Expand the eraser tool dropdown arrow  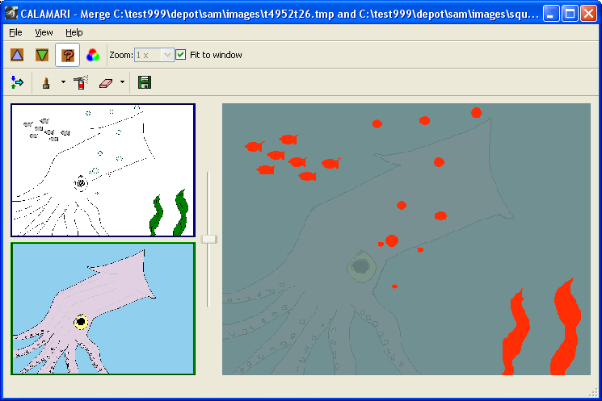click(122, 81)
